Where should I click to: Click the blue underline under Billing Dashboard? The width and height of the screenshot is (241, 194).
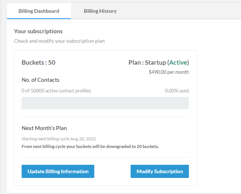point(39,19)
